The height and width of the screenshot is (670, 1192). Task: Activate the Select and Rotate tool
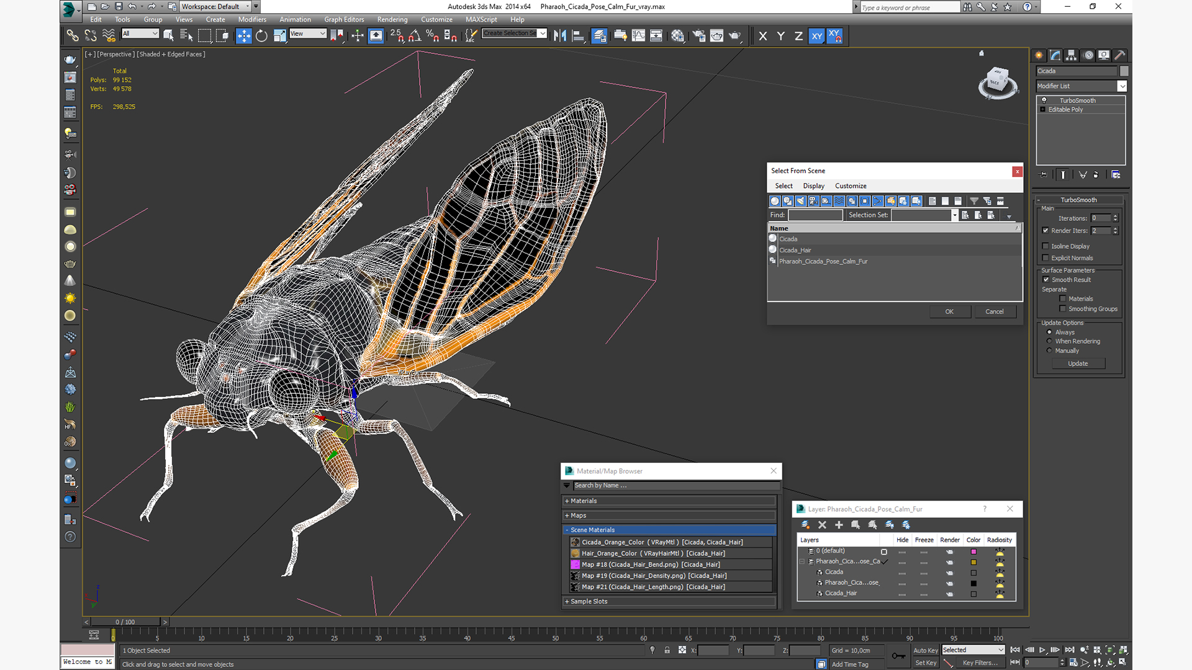(x=261, y=36)
